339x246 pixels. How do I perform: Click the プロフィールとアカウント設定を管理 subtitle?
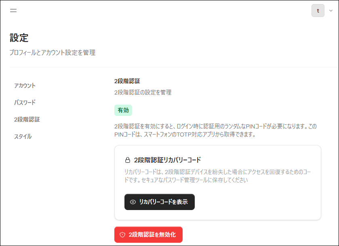click(53, 53)
